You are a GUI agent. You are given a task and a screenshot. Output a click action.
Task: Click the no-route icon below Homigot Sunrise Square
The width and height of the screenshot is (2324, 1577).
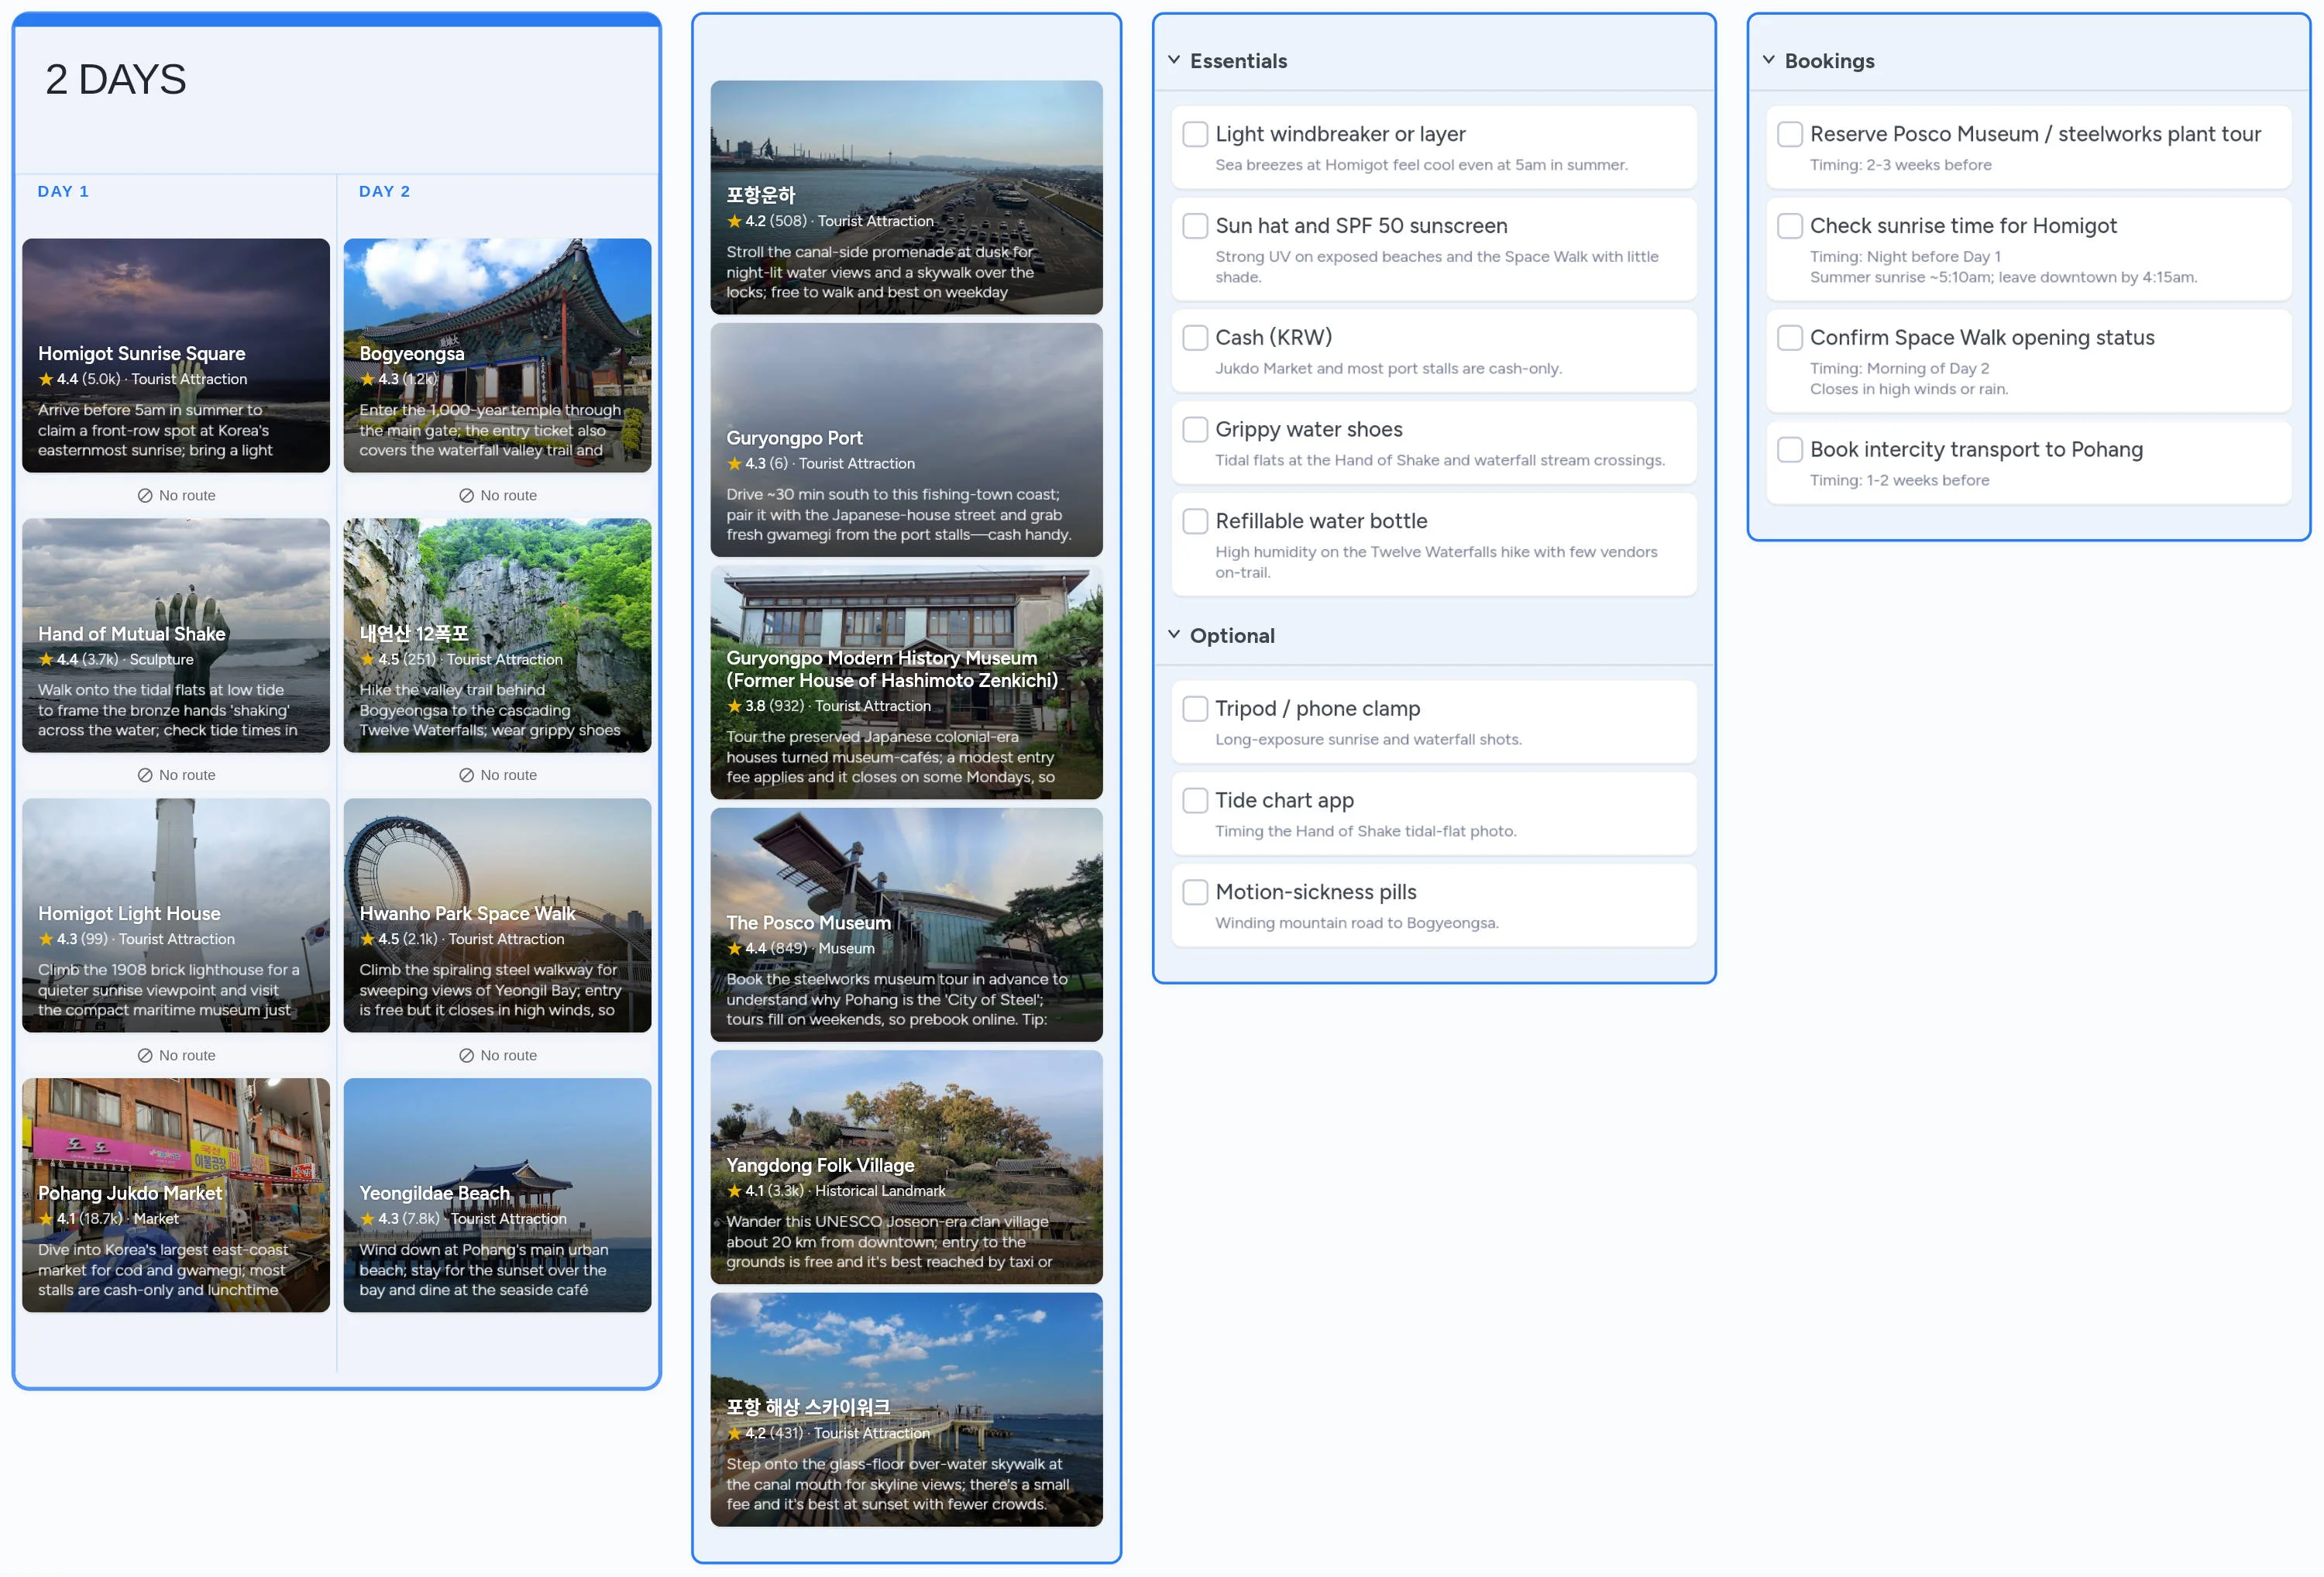[x=145, y=495]
